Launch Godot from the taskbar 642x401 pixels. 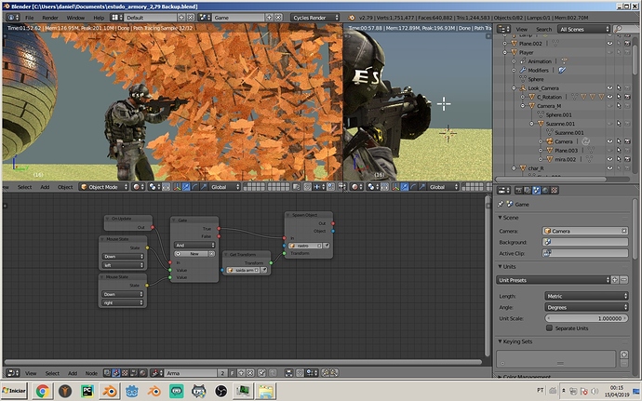click(132, 391)
